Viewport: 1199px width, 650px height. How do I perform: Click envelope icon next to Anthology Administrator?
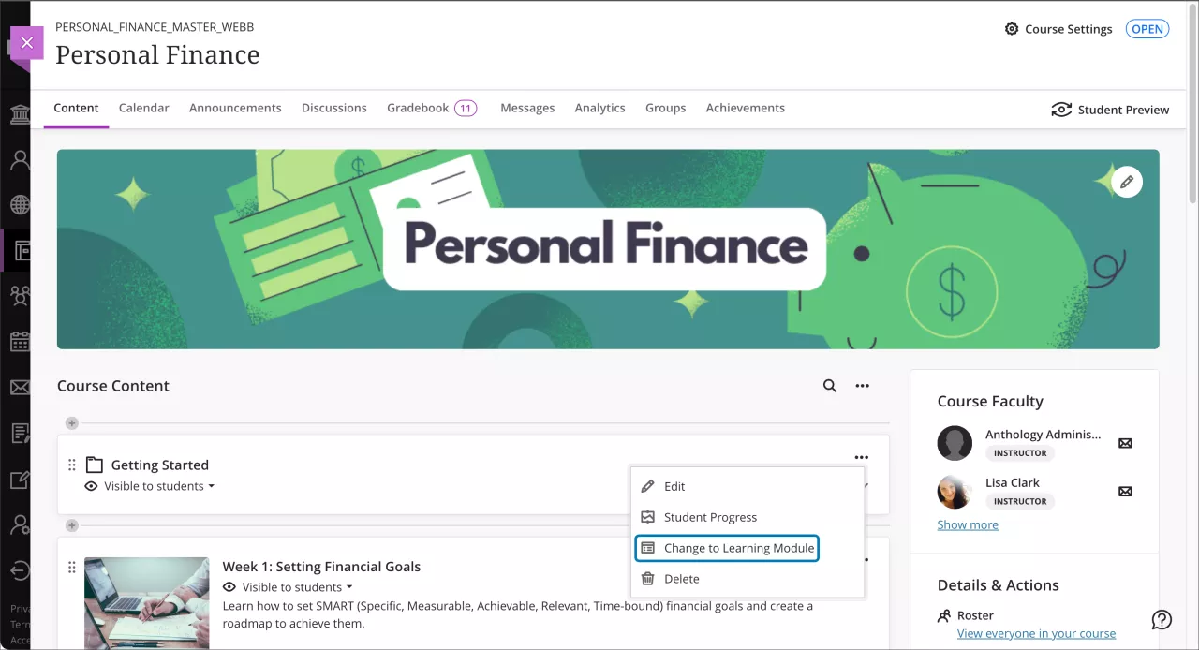pos(1125,443)
